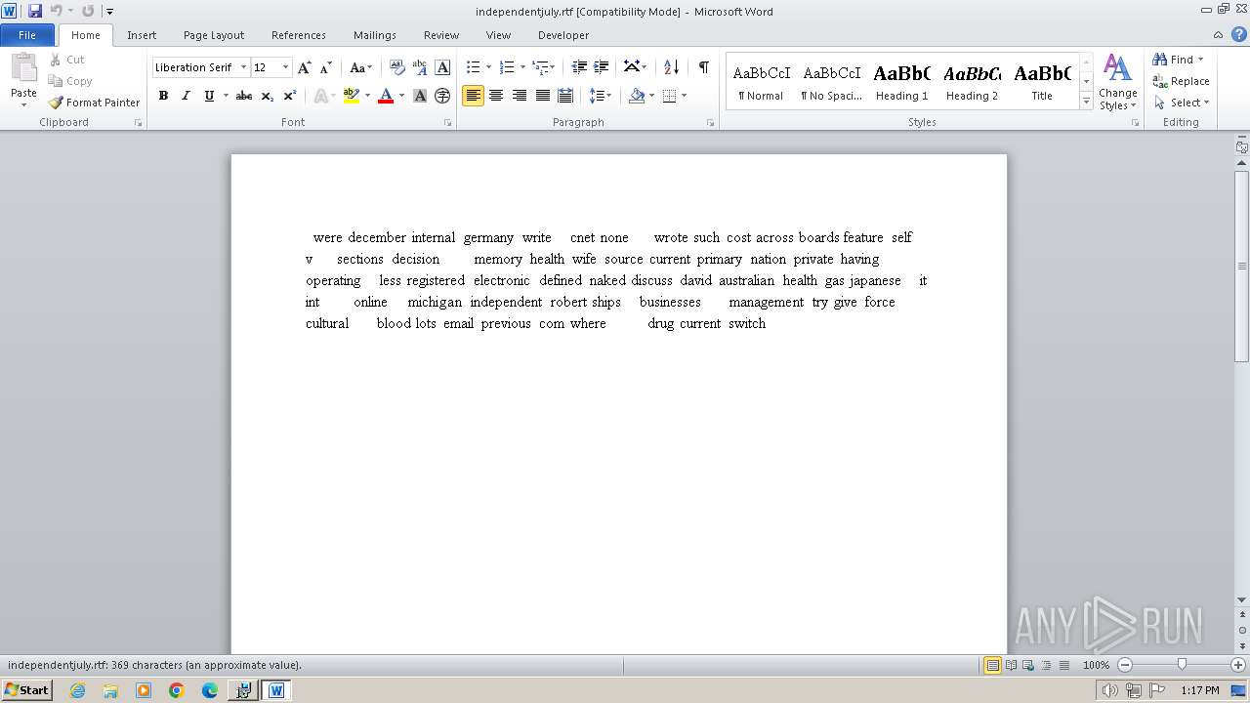Switch to Full Screen Reading view
Viewport: 1250px width, 703px height.
pos(1011,665)
